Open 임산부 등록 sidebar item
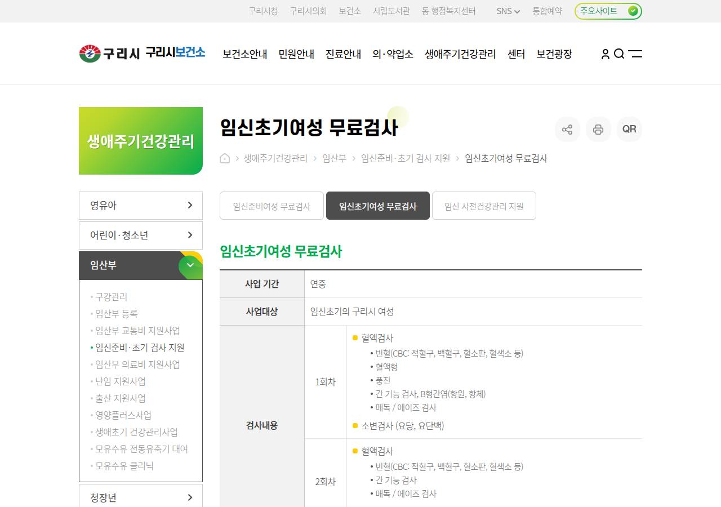The height and width of the screenshot is (507, 721). point(116,314)
